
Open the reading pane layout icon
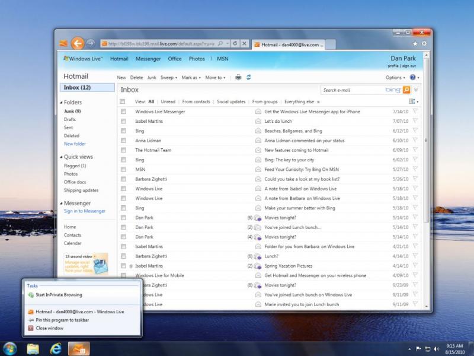(x=412, y=101)
